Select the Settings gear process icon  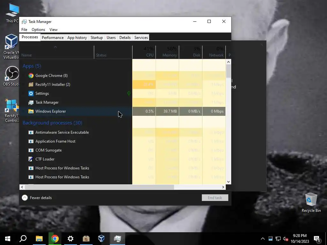(x=31, y=93)
